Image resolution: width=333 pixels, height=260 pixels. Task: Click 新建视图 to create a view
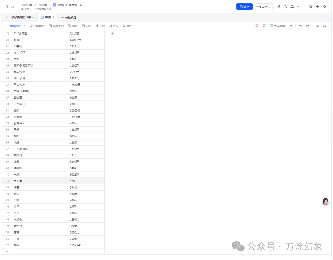coord(69,17)
